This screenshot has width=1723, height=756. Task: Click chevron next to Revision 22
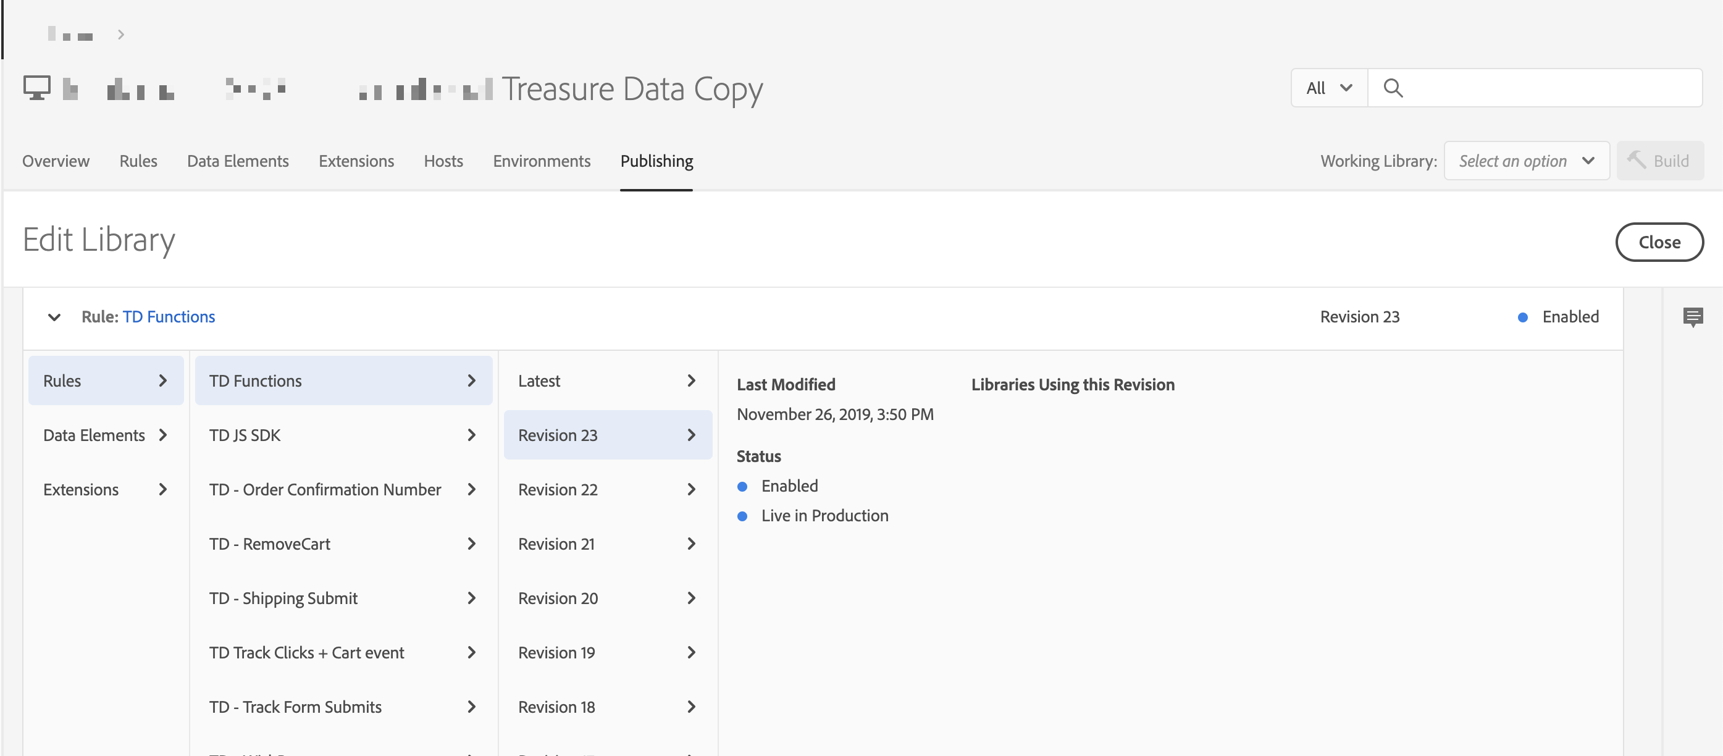[691, 489]
